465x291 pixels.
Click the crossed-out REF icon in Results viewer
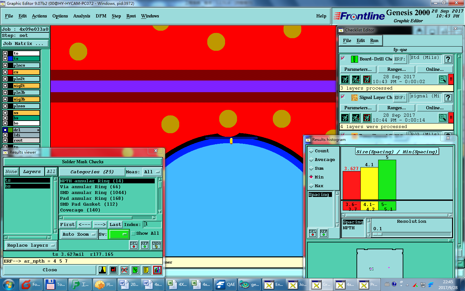point(124,270)
